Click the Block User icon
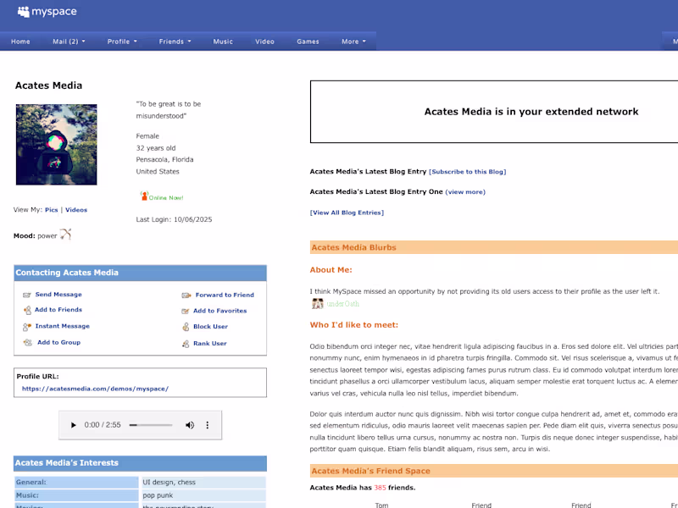The height and width of the screenshot is (508, 678). click(185, 326)
